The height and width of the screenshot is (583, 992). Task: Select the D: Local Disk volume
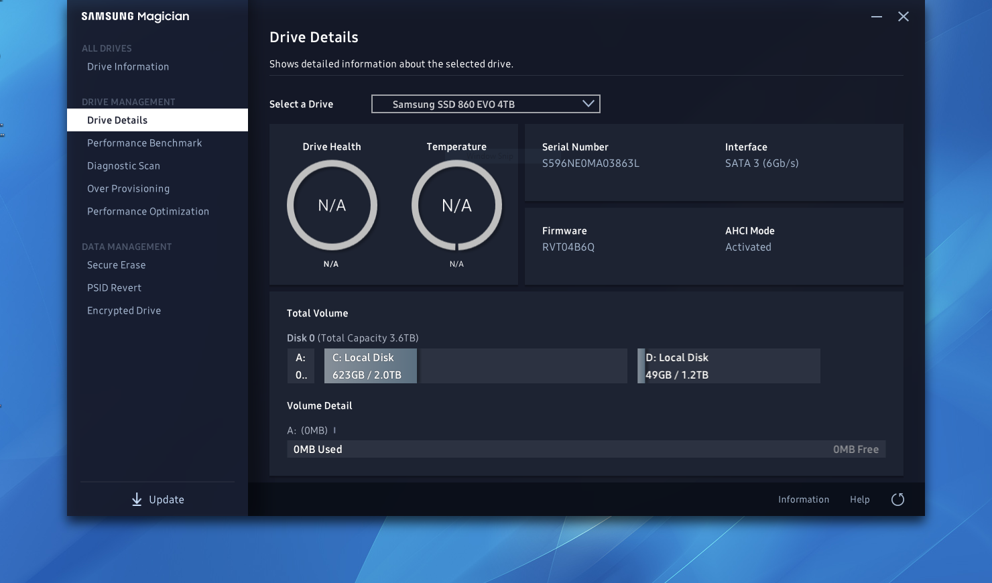(x=729, y=366)
